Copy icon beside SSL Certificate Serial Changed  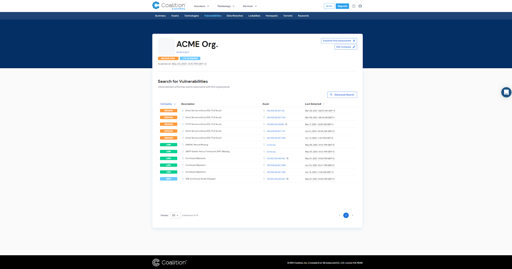(x=183, y=179)
